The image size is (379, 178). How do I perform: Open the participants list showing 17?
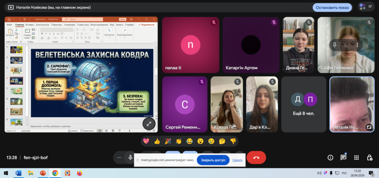[x=366, y=7]
